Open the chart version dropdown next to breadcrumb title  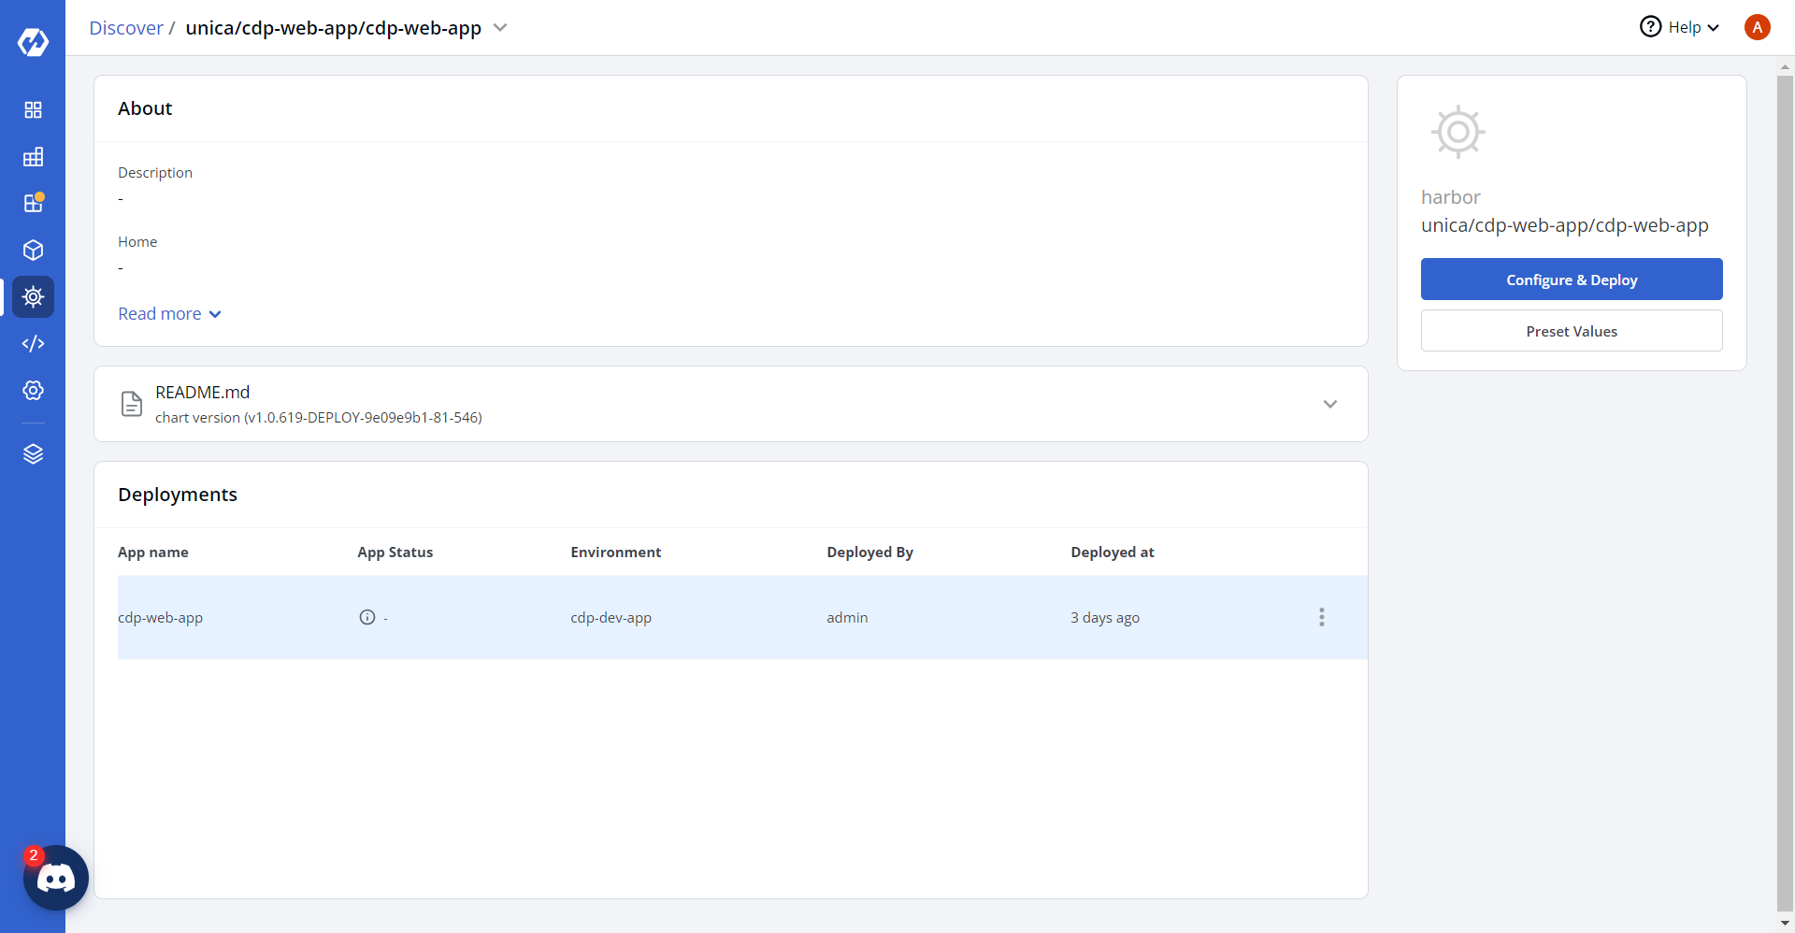pos(500,27)
